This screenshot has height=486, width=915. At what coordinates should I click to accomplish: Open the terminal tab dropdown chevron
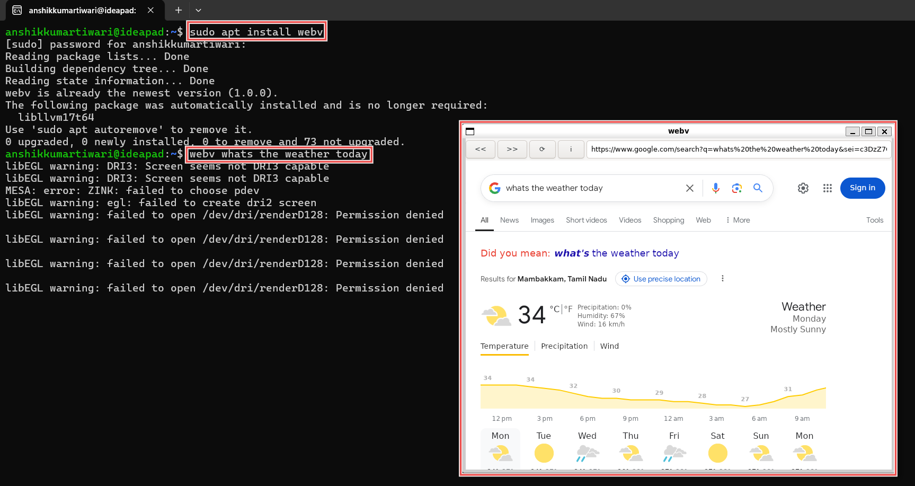point(198,10)
